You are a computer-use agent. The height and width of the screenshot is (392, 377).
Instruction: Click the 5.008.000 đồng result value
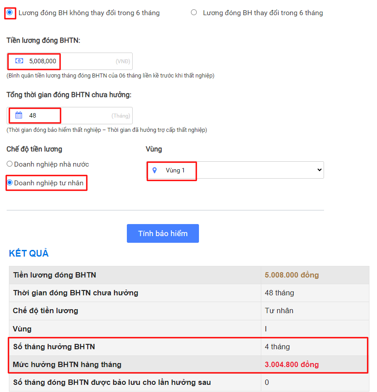click(292, 275)
